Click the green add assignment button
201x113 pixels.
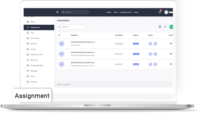tap(171, 27)
